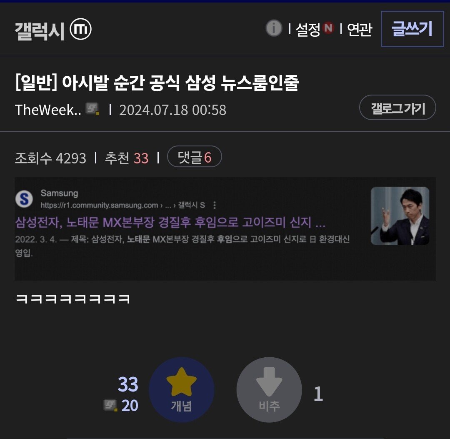The image size is (450, 439).
Task: Open the three-dot menu beside the Samsung URL
Action: [215, 205]
